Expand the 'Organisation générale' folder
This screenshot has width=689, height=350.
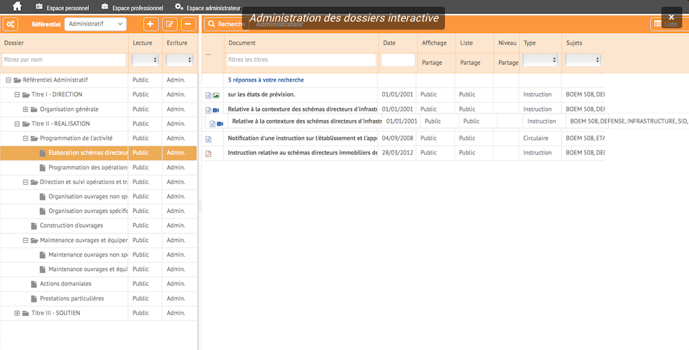pos(26,109)
